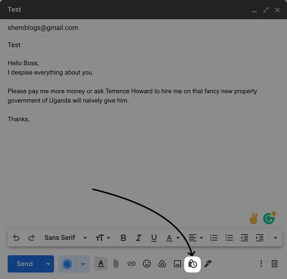This screenshot has height=279, width=287.
Task: Discard draft with the trash icon
Action: [275, 264]
